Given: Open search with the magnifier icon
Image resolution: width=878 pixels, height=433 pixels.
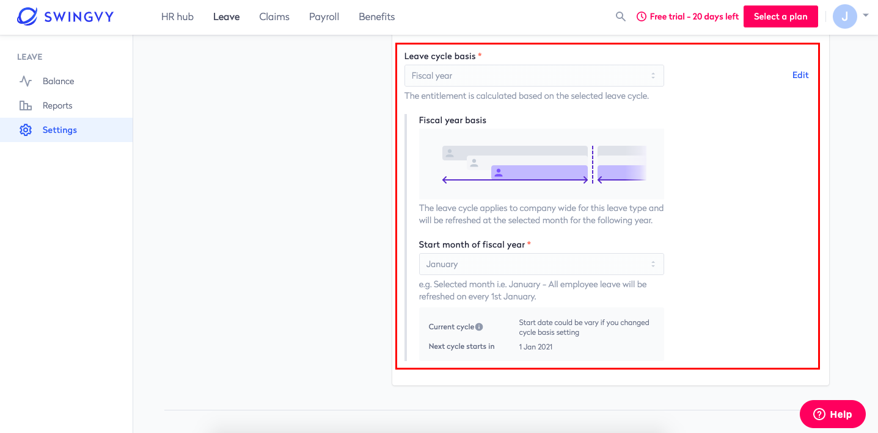Looking at the screenshot, I should point(621,16).
